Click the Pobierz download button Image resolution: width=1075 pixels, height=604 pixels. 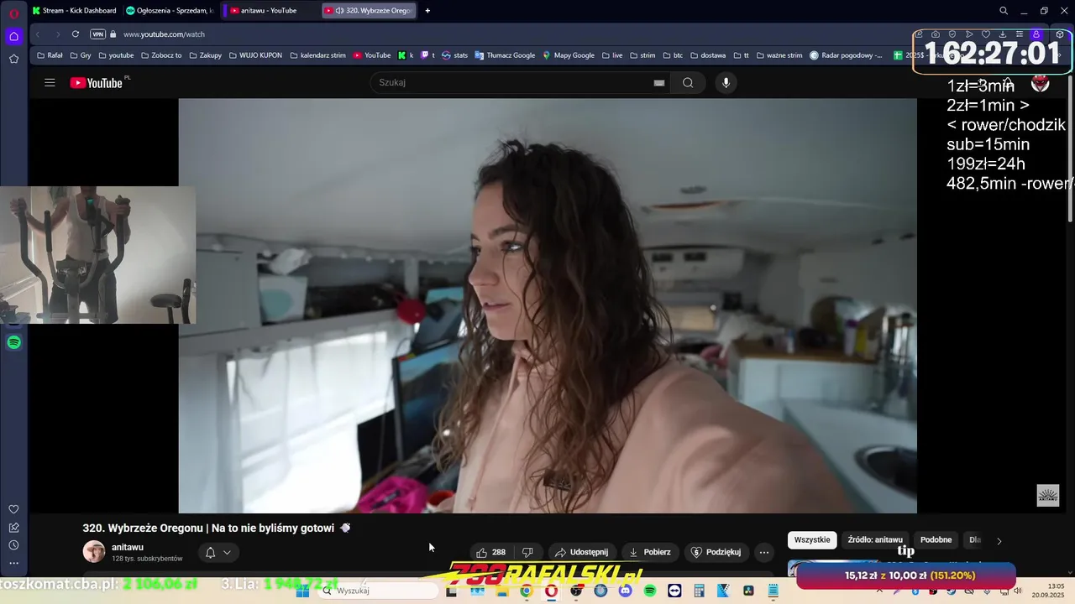(x=649, y=552)
